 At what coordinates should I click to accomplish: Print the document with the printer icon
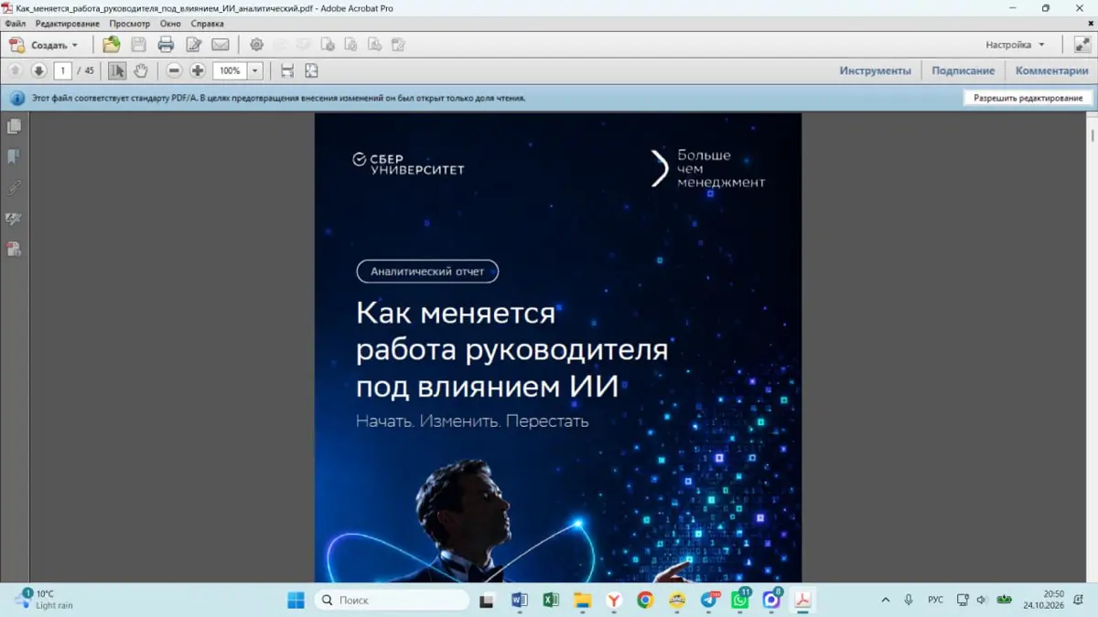coord(166,44)
